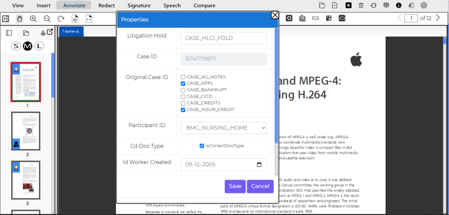Select the hand pan tool
This screenshot has height=215, width=449.
pos(19,19)
